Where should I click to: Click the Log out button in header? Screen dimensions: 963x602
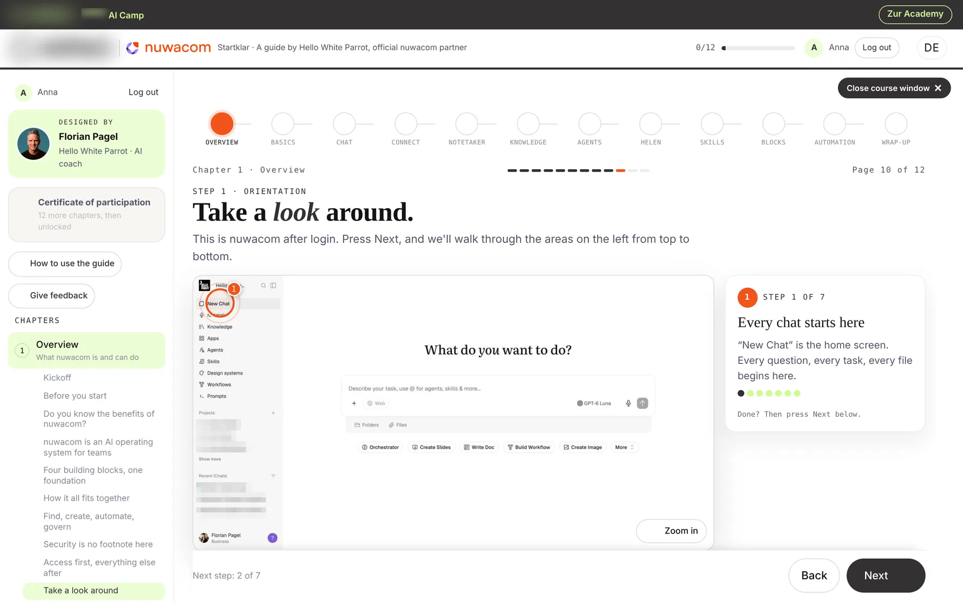(877, 48)
